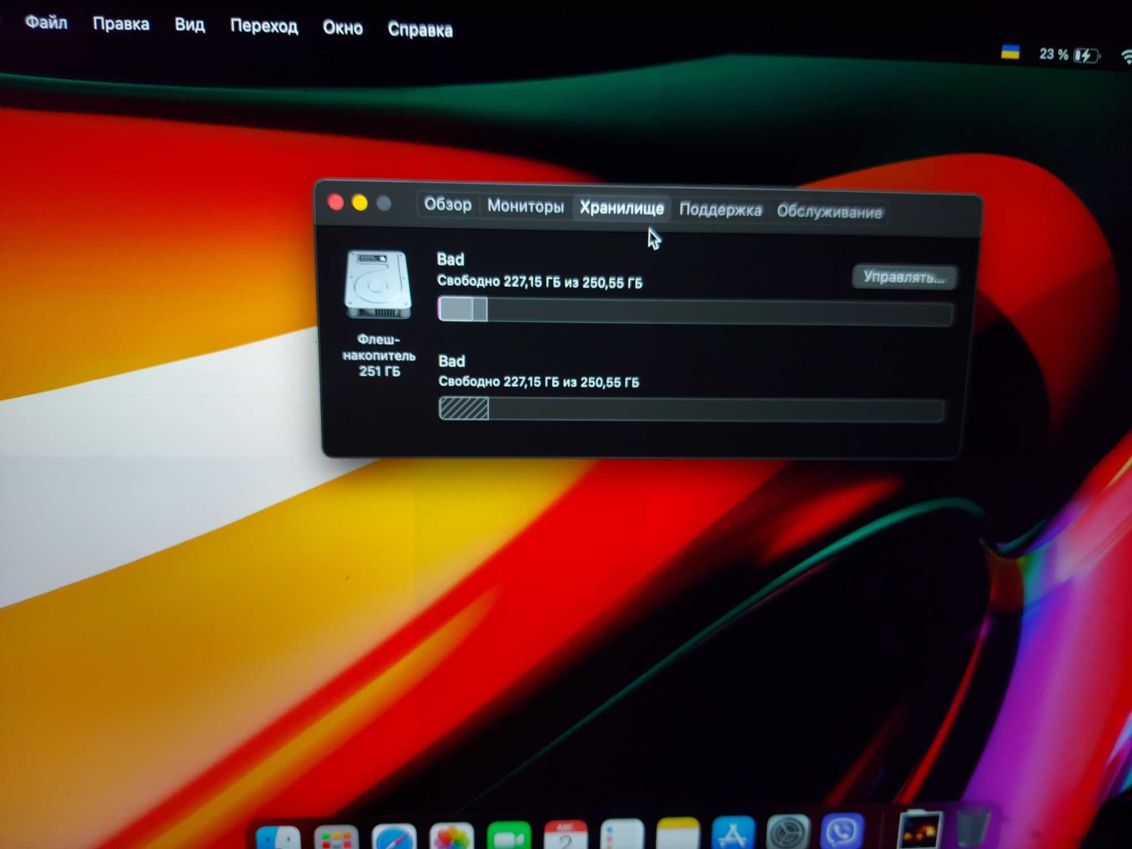
Task: Open Photos app in the Dock
Action: 452,837
